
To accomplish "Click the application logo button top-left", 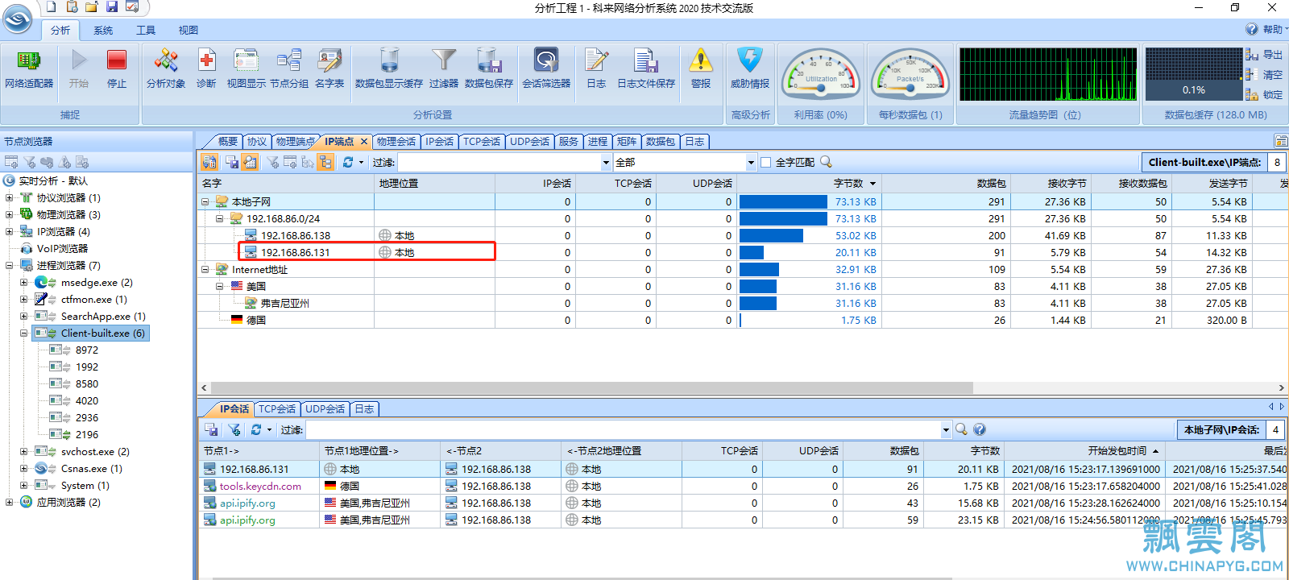I will pos(18,18).
